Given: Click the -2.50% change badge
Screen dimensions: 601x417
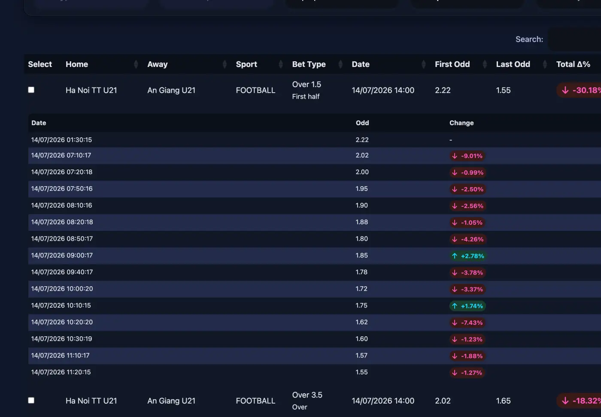Looking at the screenshot, I should [x=467, y=189].
